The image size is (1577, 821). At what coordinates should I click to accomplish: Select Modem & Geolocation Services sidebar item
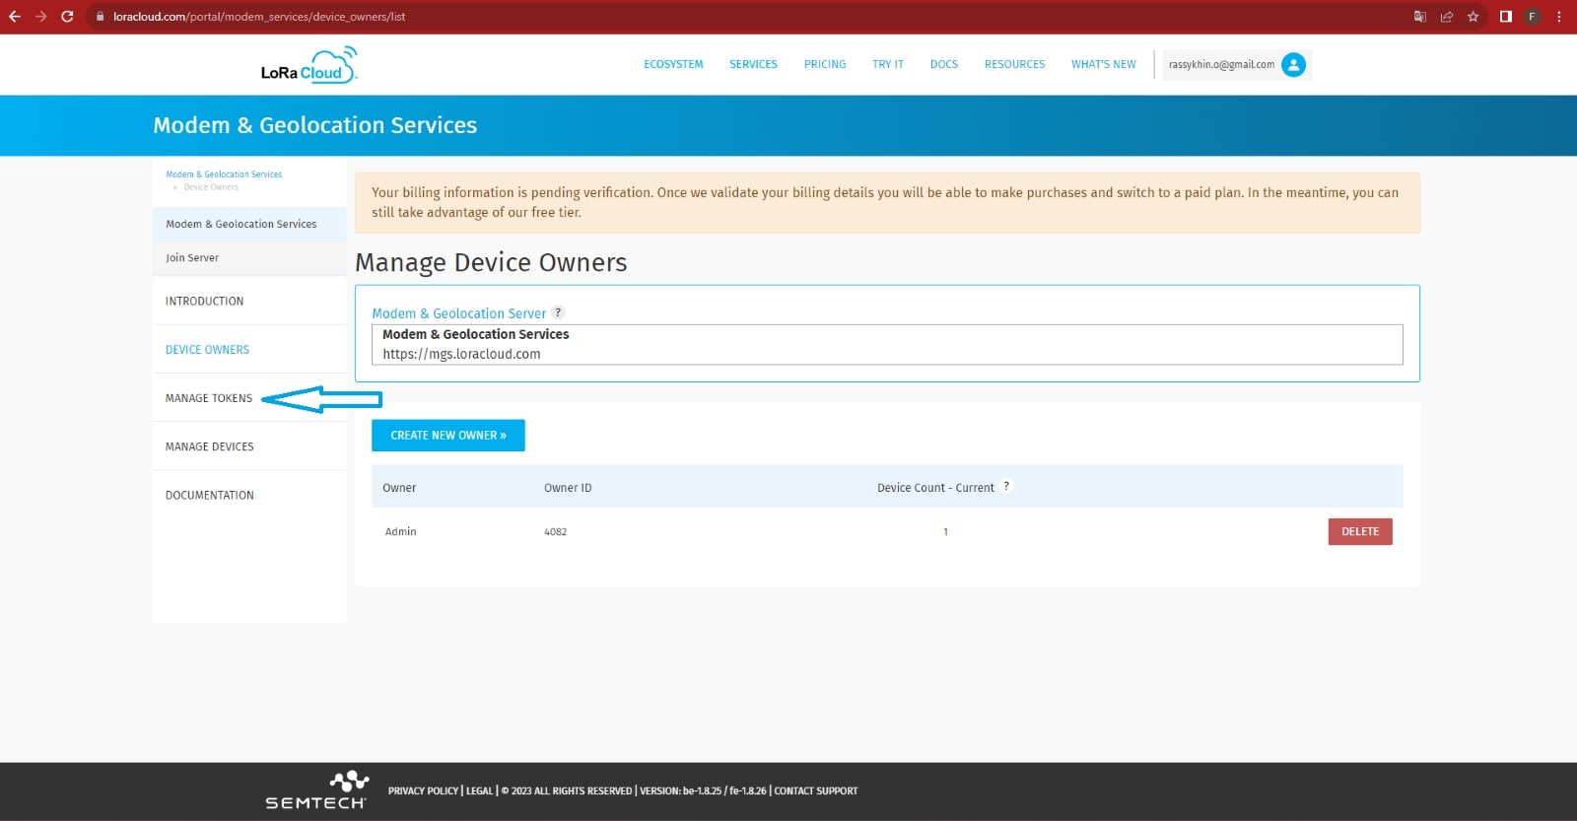(x=249, y=224)
